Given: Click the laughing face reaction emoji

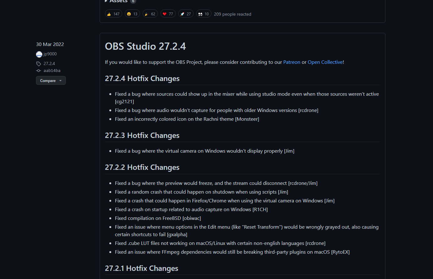Looking at the screenshot, I should tap(129, 13).
